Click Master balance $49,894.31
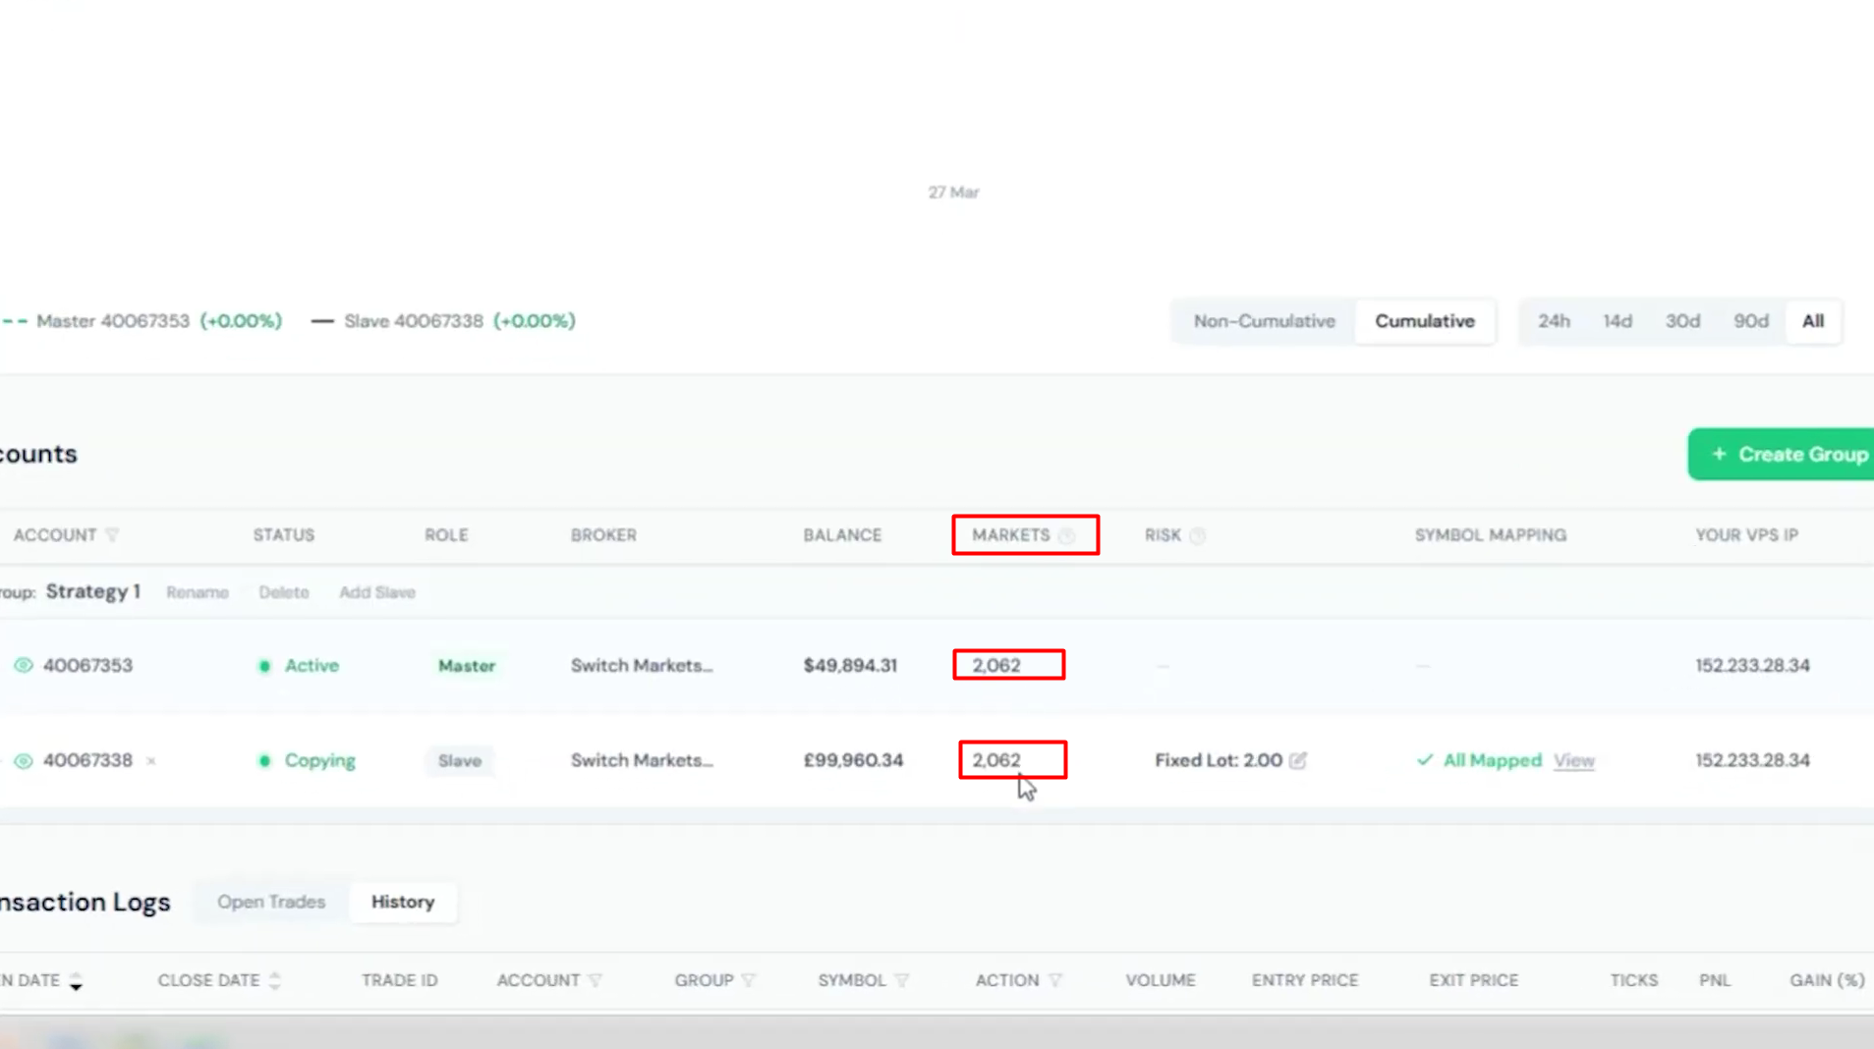 (x=850, y=665)
